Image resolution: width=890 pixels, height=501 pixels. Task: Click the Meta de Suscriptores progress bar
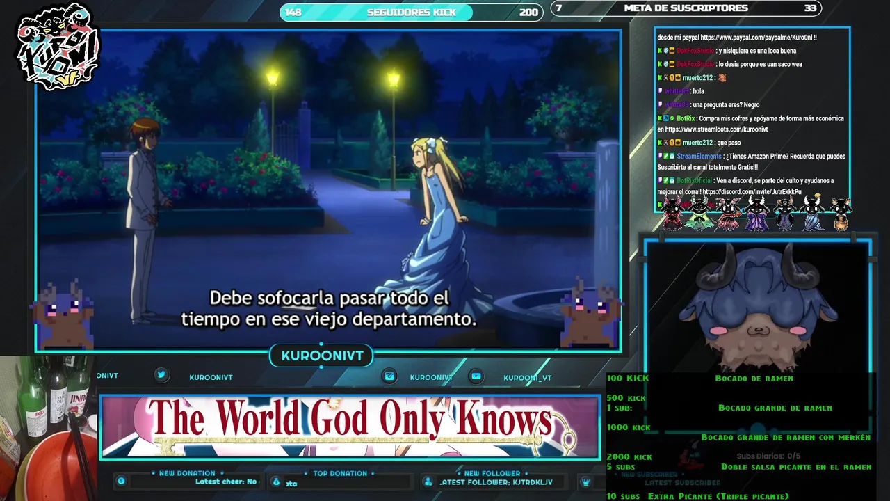coord(686,8)
